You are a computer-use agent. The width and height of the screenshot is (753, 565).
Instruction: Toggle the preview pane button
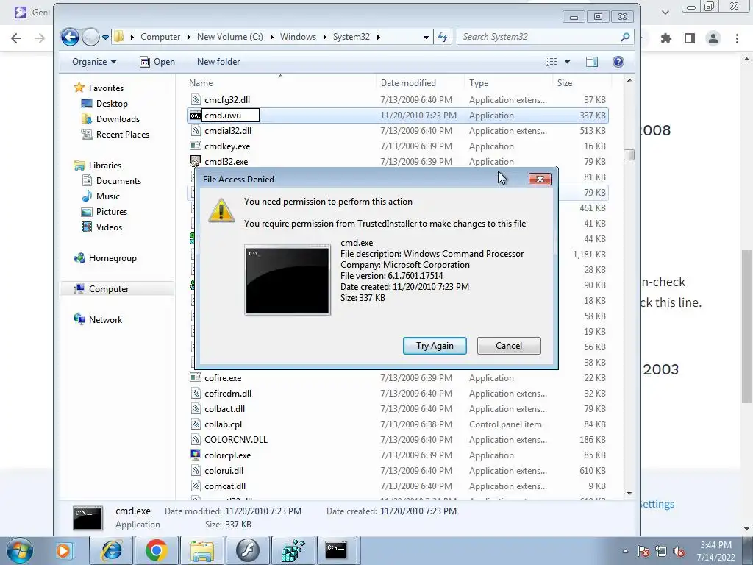[592, 62]
